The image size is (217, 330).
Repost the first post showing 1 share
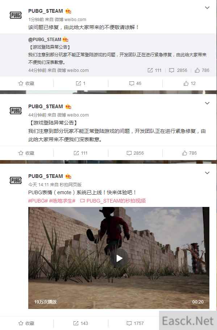coord(81,83)
